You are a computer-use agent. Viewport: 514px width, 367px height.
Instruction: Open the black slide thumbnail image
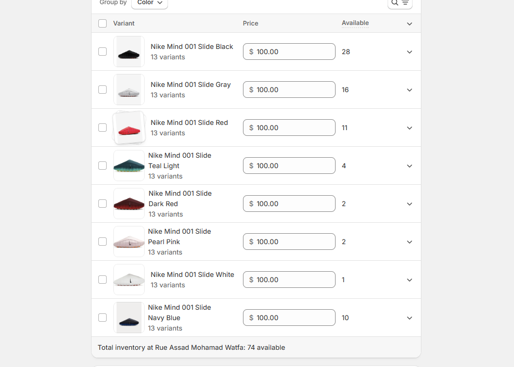[x=129, y=52]
